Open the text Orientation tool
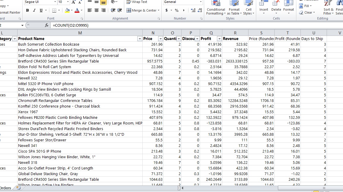Screen dimensions: 343x192 [x=113, y=2]
